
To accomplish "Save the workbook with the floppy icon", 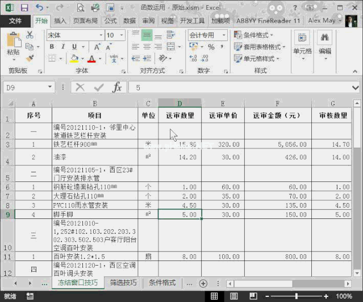I will tap(24, 7).
